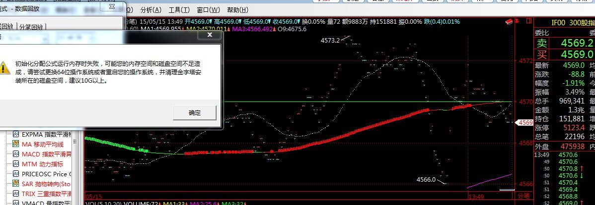Select the MA 移动平均线 indicator
The image size is (595, 205).
click(x=43, y=144)
